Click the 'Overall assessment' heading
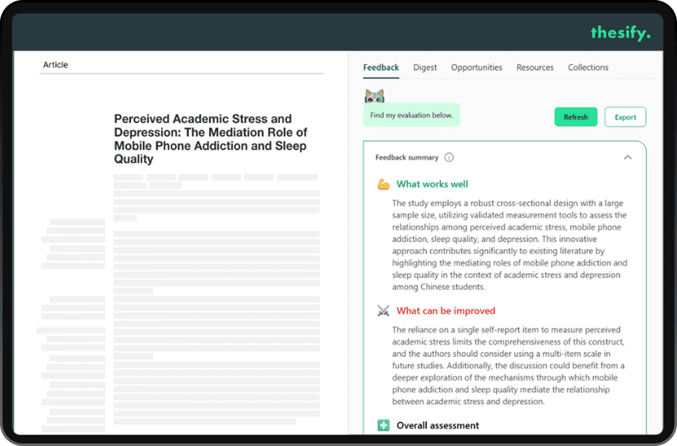The height and width of the screenshot is (446, 677). pyautogui.click(x=438, y=425)
